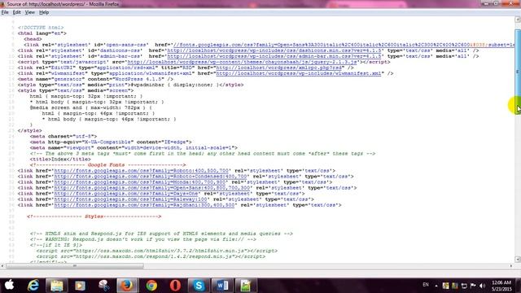Open the Start menu with the Apple logo
This screenshot has width=521, height=293.
(x=9, y=286)
